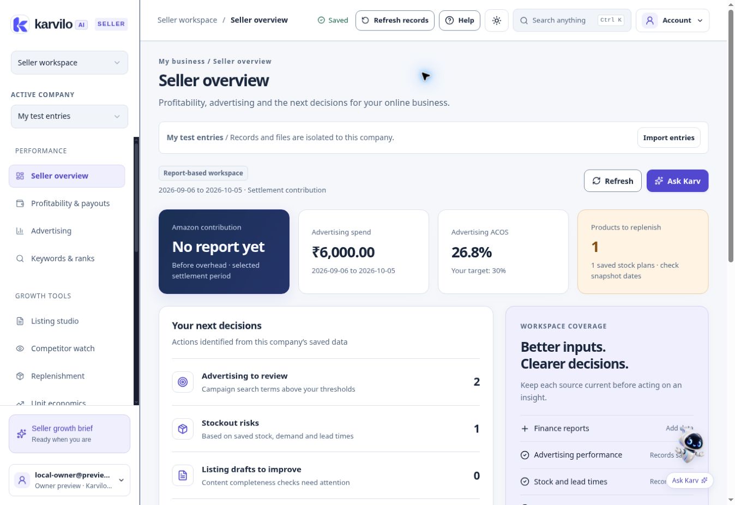This screenshot has height=505, width=735.
Task: Click the Account avatar icon
Action: (x=649, y=21)
